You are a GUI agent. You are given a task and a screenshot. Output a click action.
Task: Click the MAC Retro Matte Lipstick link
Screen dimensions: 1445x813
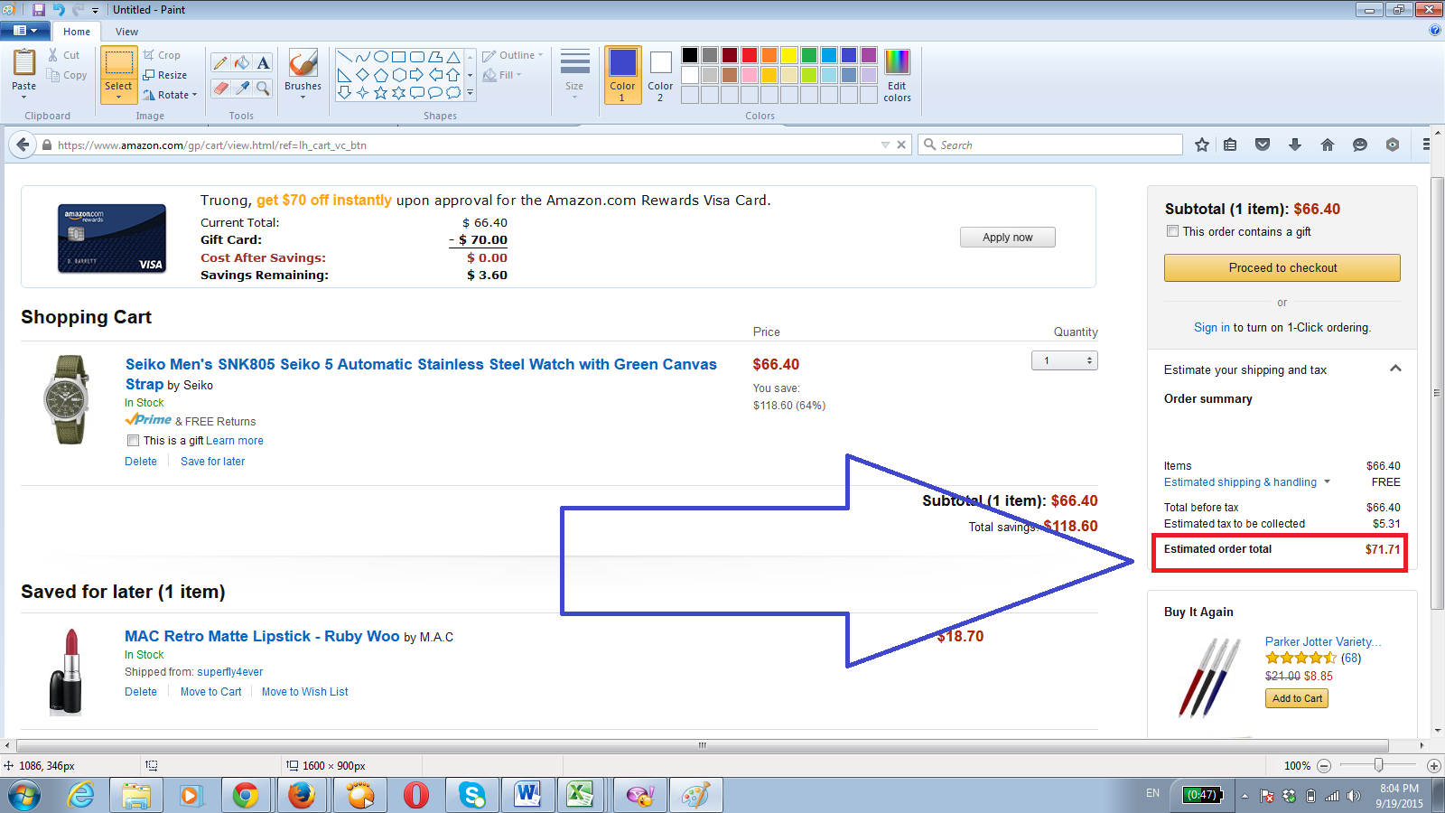[262, 636]
